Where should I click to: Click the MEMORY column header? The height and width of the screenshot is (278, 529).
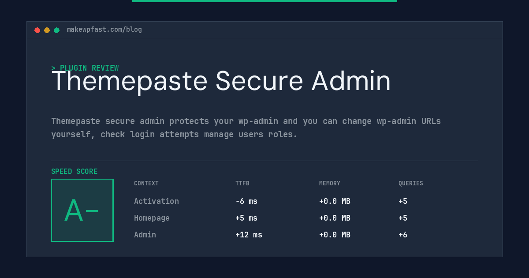coord(330,184)
